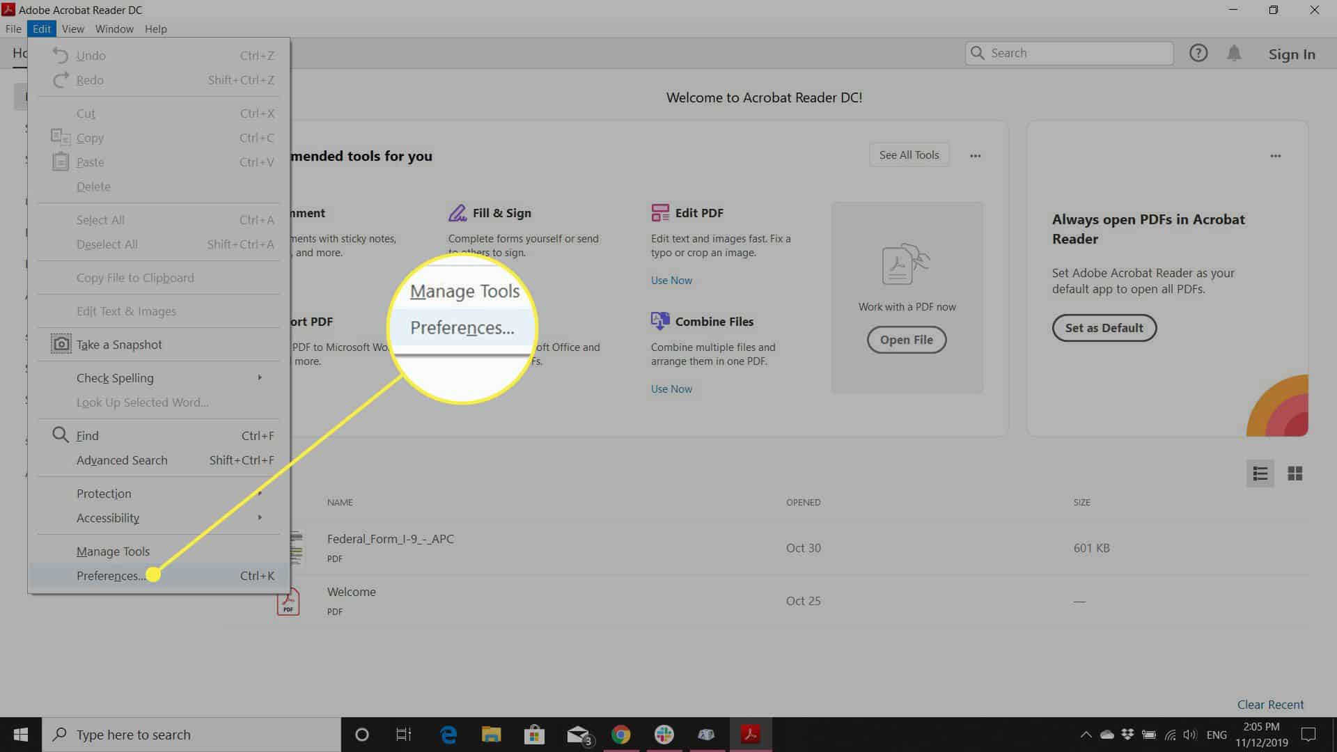
Task: Open the Windows Start button
Action: pos(21,735)
